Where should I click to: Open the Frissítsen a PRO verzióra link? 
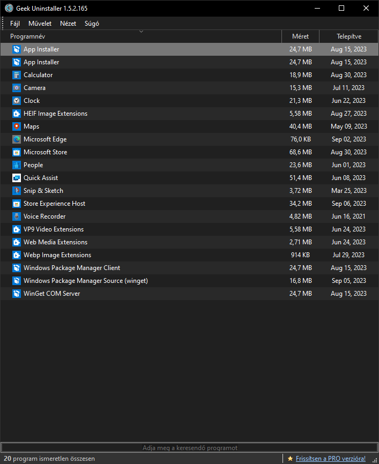(330, 458)
